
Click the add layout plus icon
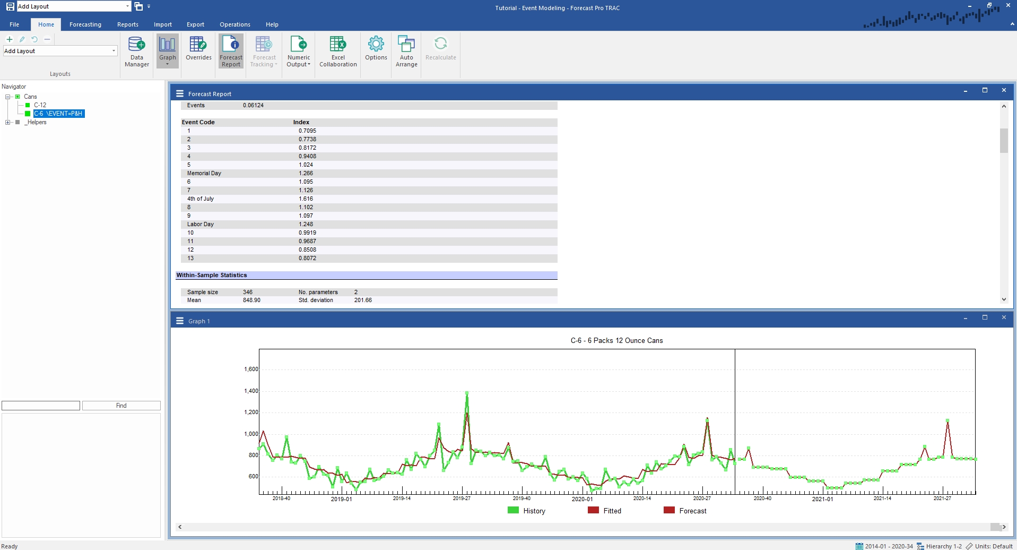click(10, 39)
